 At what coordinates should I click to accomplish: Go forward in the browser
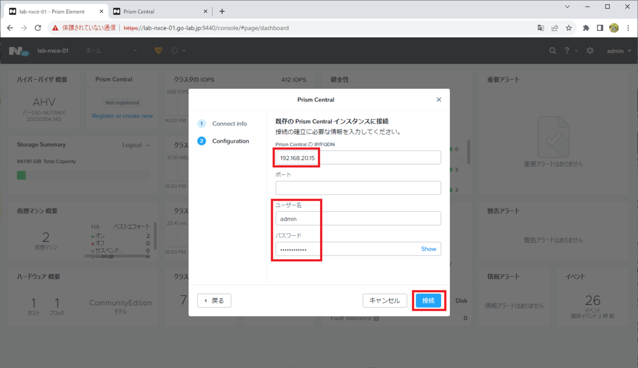[x=24, y=28]
